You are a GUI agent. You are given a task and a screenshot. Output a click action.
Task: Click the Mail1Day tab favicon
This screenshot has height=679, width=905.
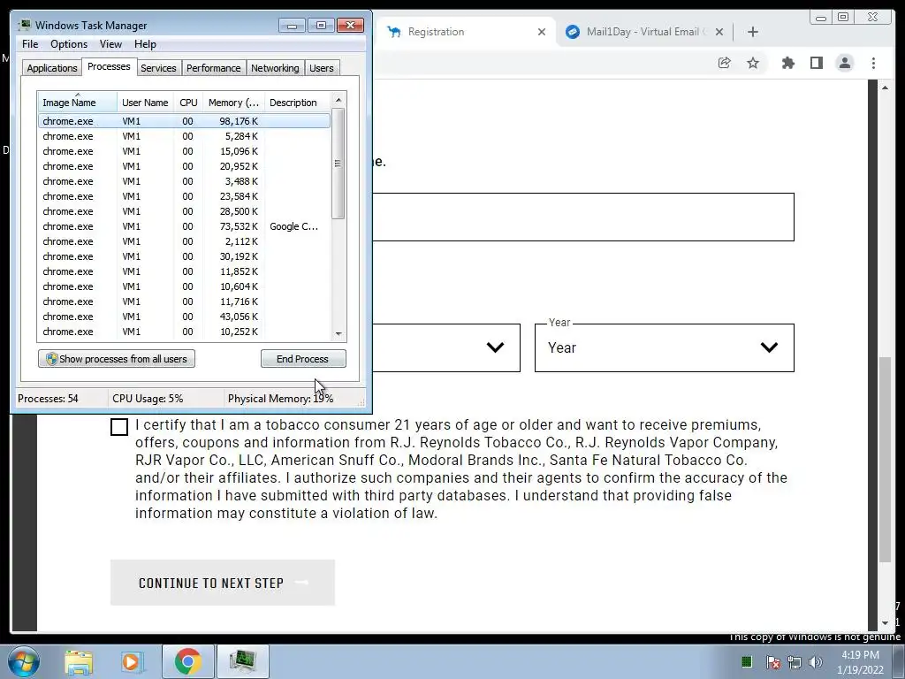pos(573,32)
